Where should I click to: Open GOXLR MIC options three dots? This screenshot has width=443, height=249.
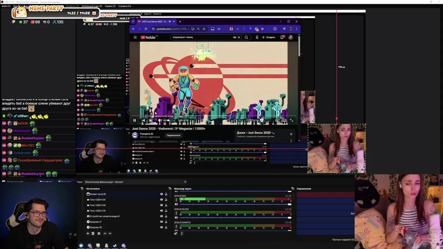(x=176, y=200)
